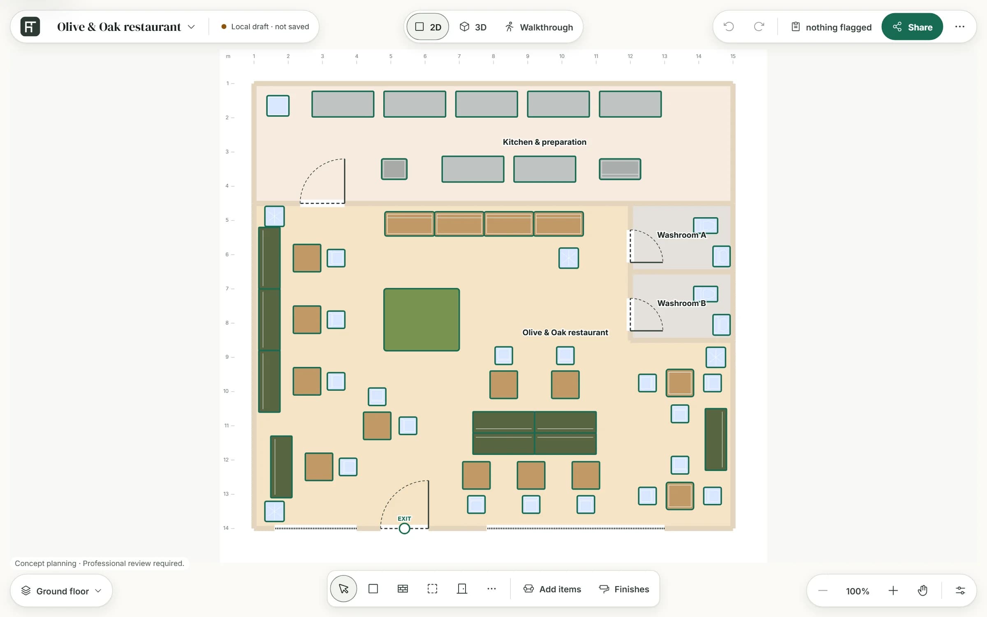Screen dimensions: 987x617
Task: Click the app logo icon
Action: [30, 27]
